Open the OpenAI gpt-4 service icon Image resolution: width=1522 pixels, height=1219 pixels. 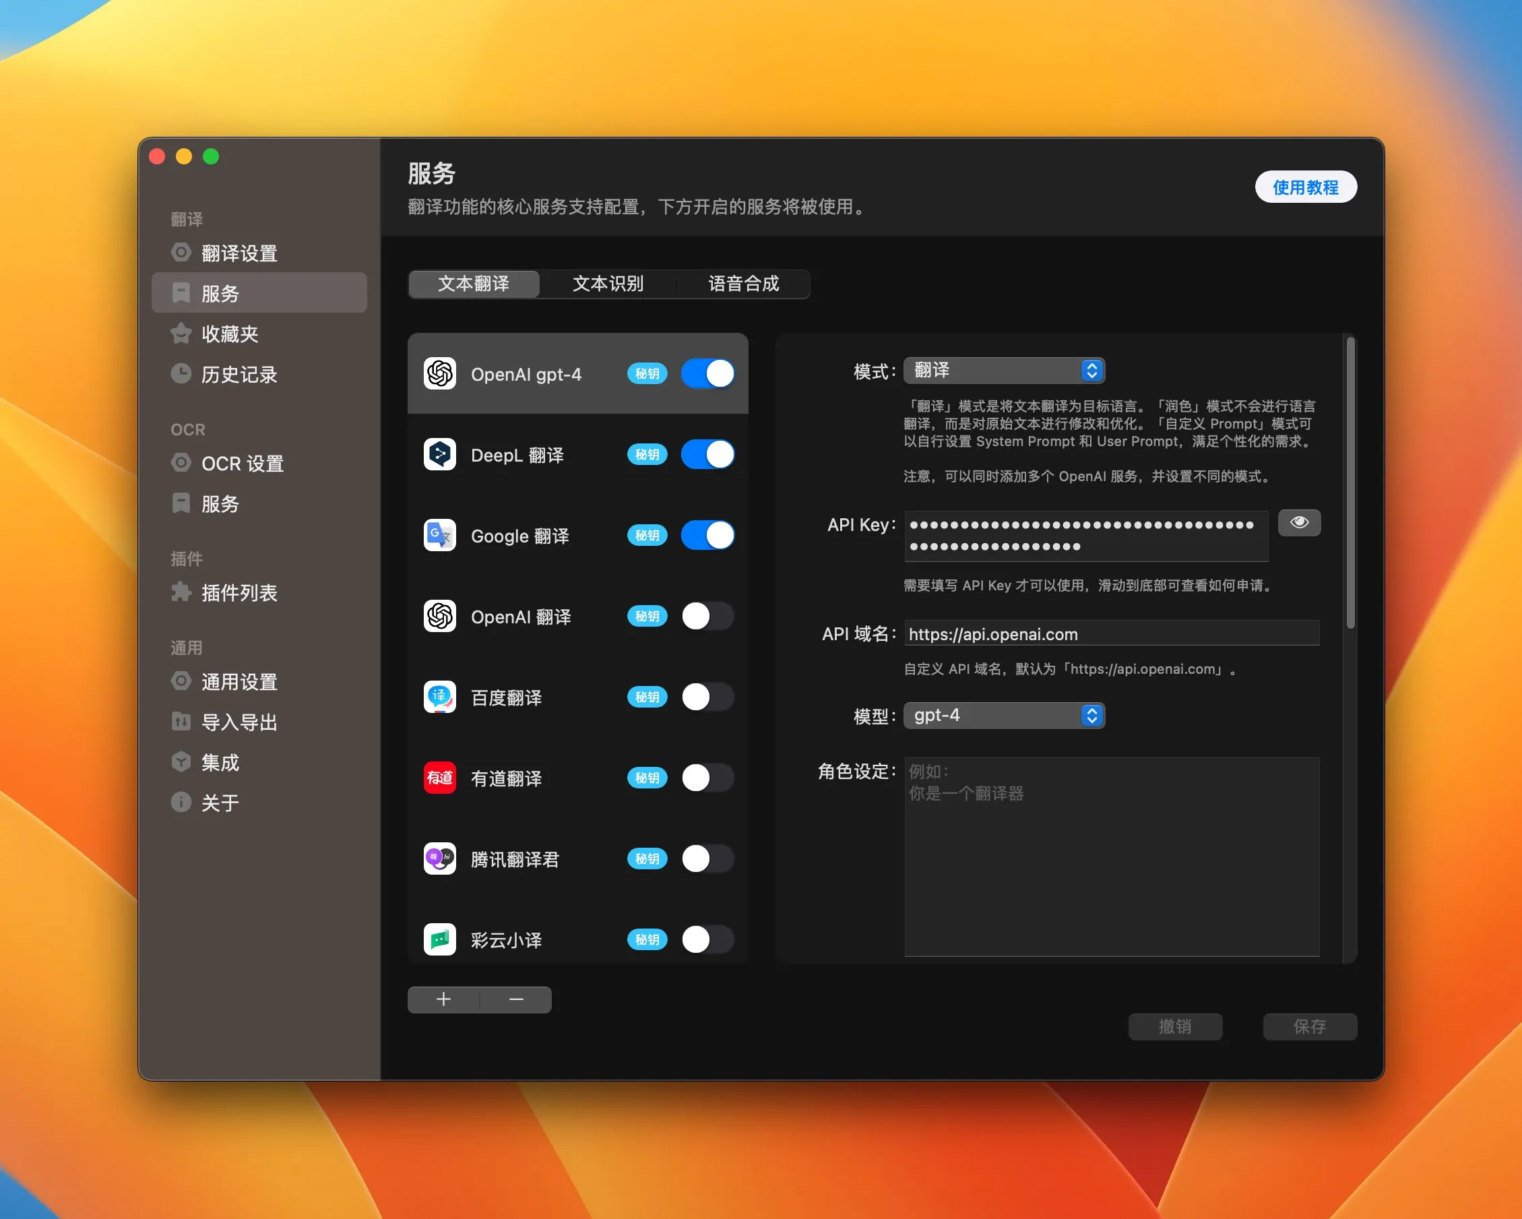pyautogui.click(x=439, y=373)
